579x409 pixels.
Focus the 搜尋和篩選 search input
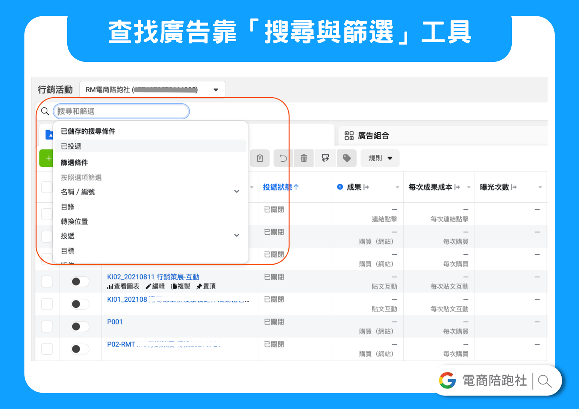coord(121,111)
